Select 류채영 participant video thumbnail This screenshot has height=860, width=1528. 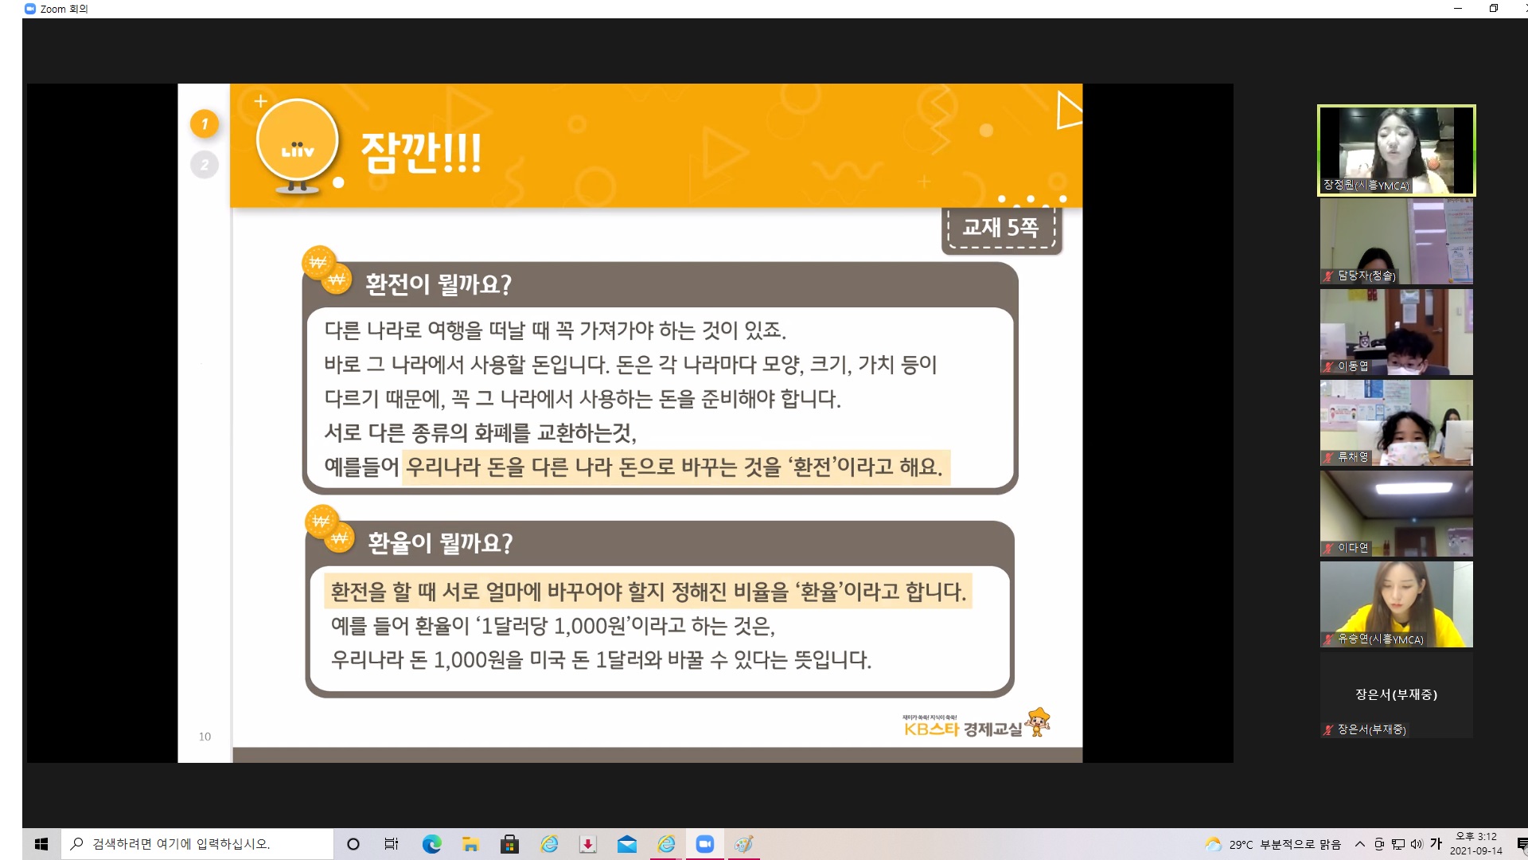click(1396, 422)
